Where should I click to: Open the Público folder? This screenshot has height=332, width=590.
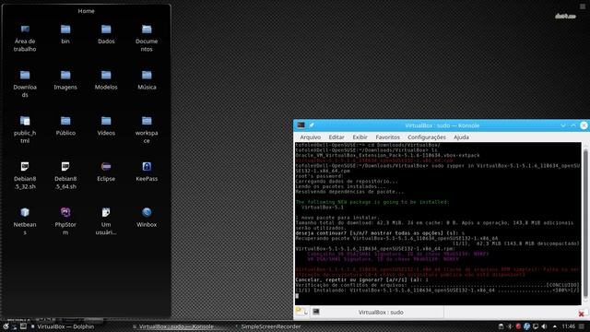65,126
